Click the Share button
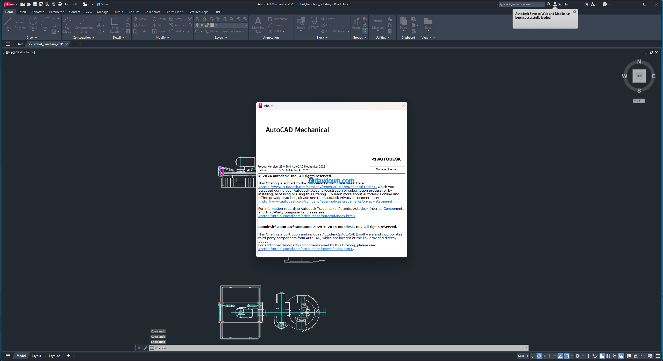The width and height of the screenshot is (663, 361). pyautogui.click(x=103, y=4)
